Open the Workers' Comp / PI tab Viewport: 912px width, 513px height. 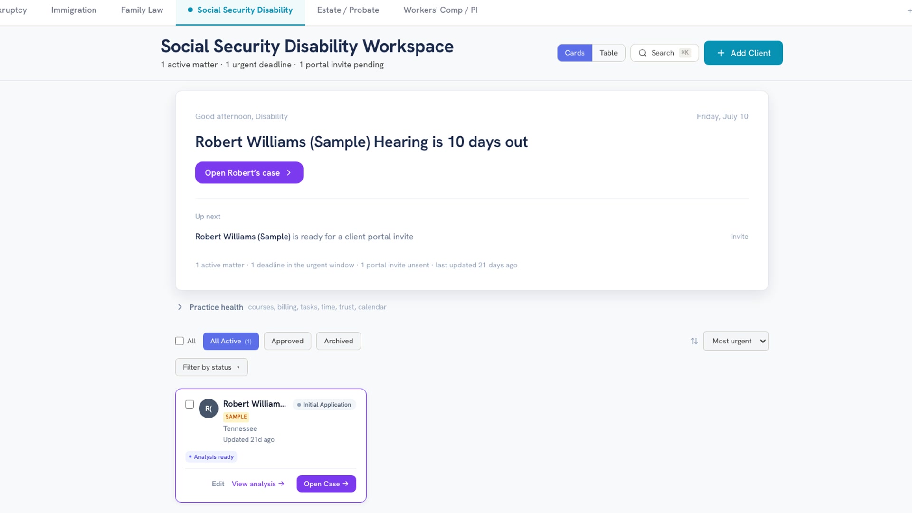click(x=440, y=10)
